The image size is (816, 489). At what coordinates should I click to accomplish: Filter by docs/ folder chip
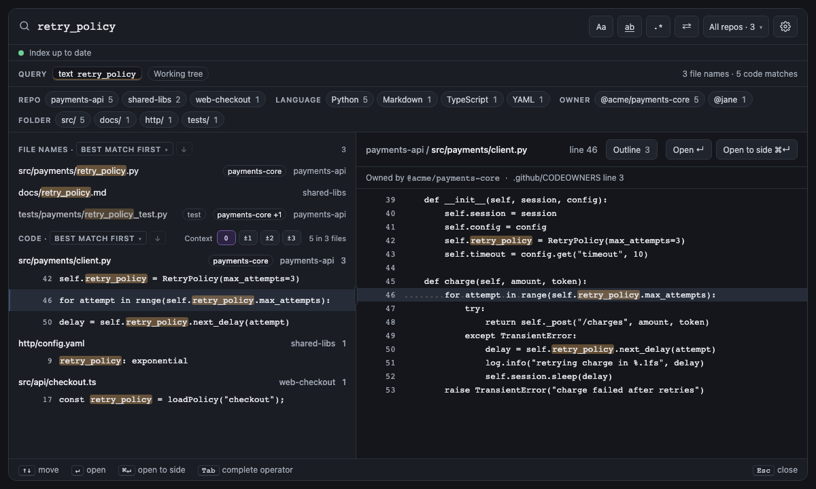click(114, 120)
